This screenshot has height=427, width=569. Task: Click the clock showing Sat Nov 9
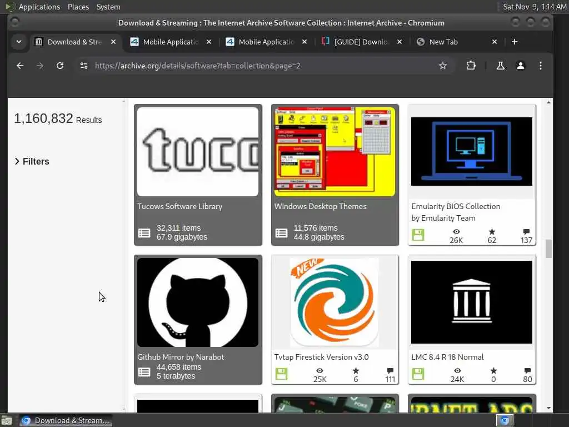point(535,7)
